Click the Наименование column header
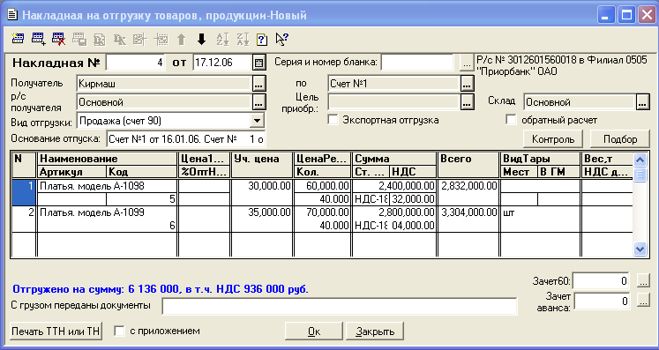The height and width of the screenshot is (350, 659). click(108, 159)
